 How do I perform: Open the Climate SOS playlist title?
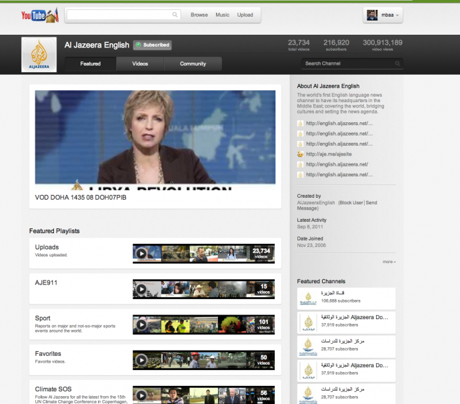click(53, 389)
